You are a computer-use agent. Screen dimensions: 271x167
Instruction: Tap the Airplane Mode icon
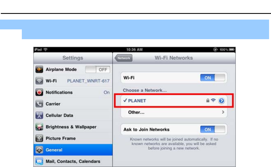click(x=39, y=69)
